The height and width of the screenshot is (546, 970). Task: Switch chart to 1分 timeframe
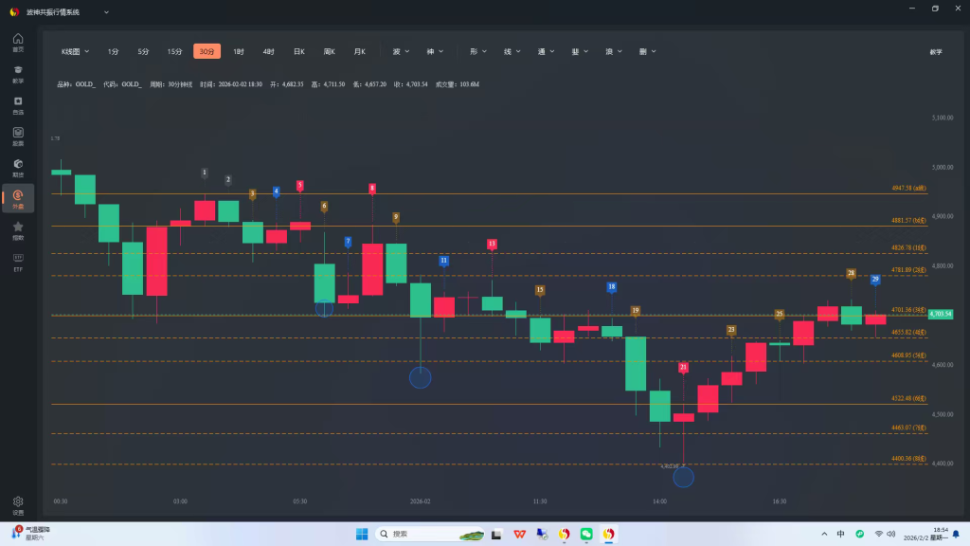[113, 51]
